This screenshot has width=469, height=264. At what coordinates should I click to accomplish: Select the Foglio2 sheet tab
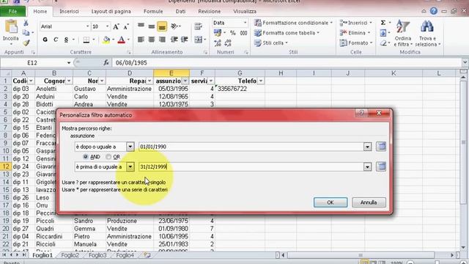coord(70,255)
